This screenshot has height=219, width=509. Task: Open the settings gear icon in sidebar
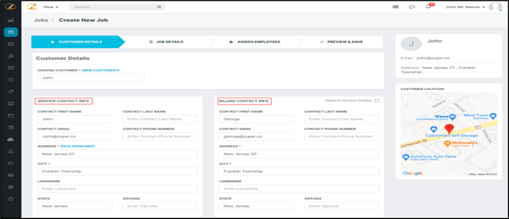11,186
